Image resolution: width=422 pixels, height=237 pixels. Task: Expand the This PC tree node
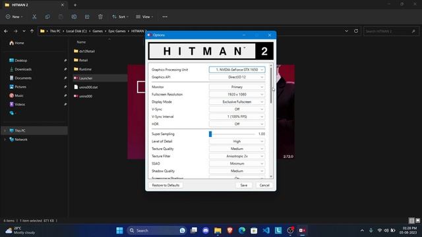(x=5, y=130)
